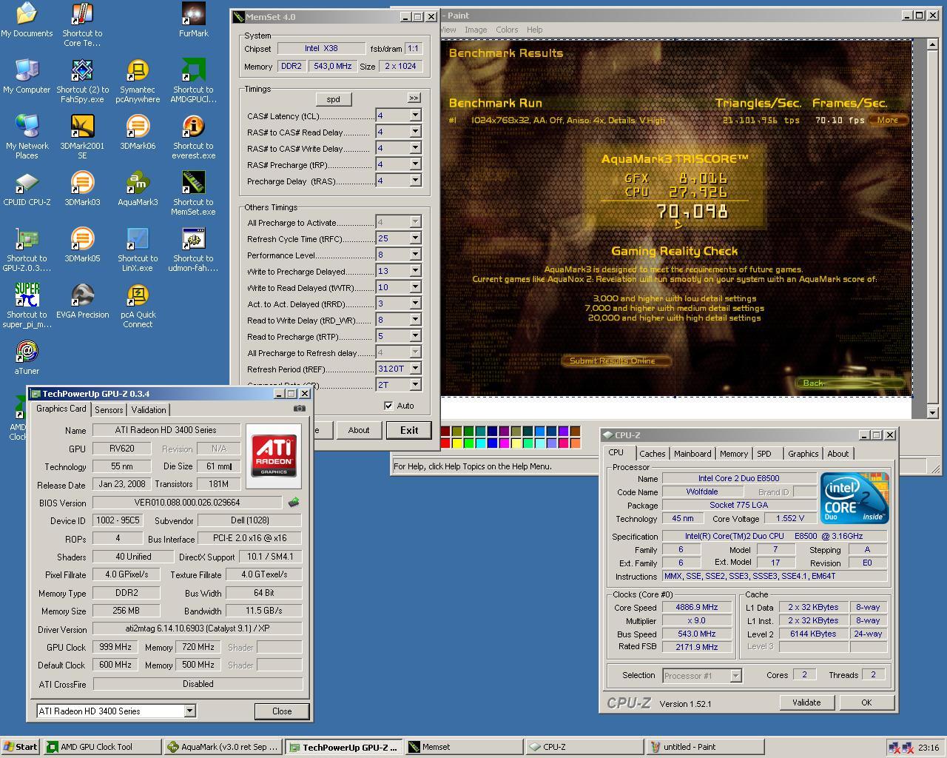Click the Close button in GPU-Z
The image size is (947, 758).
click(282, 711)
